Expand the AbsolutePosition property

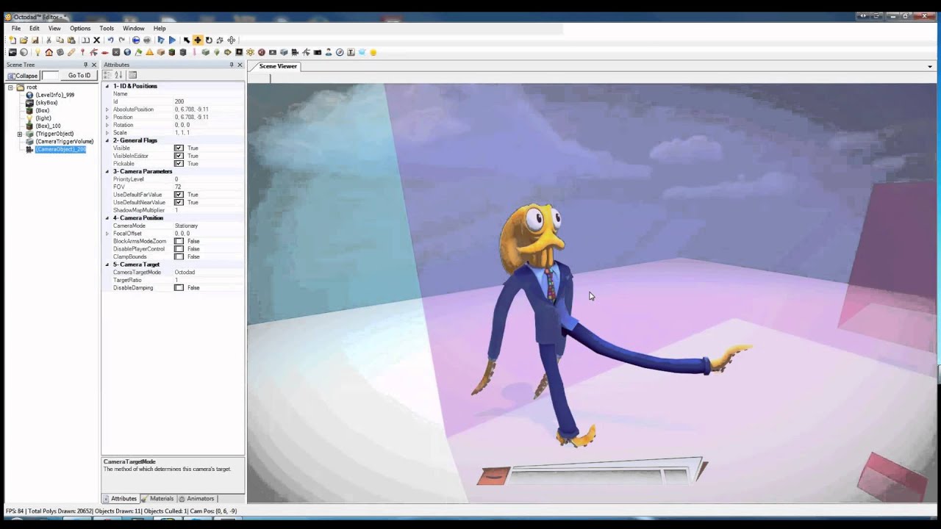point(107,109)
